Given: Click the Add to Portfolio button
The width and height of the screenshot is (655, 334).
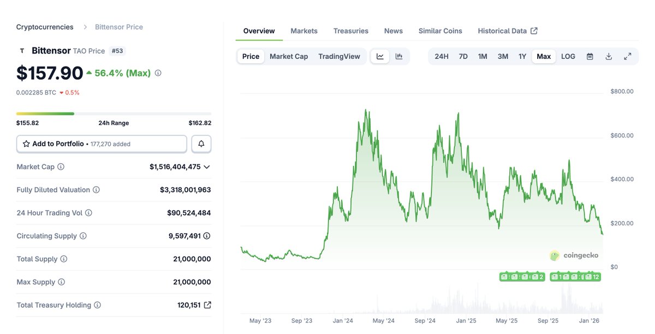Looking at the screenshot, I should [102, 144].
